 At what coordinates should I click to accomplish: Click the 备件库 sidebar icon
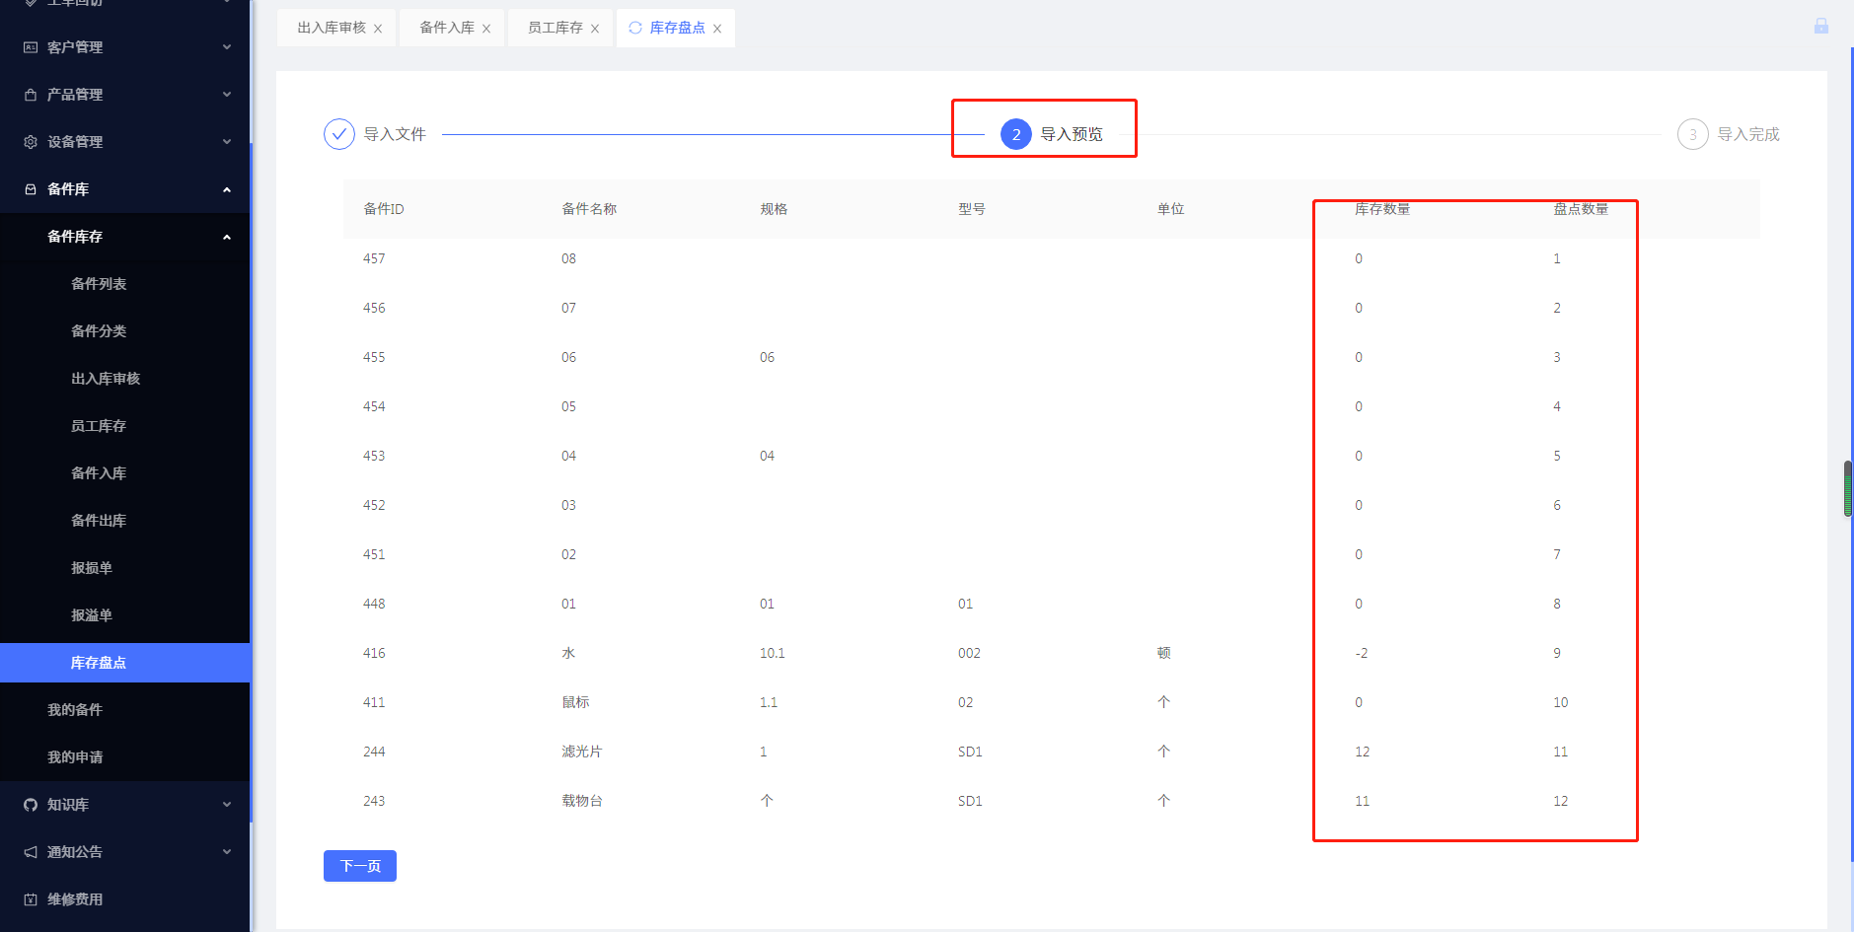click(x=29, y=188)
